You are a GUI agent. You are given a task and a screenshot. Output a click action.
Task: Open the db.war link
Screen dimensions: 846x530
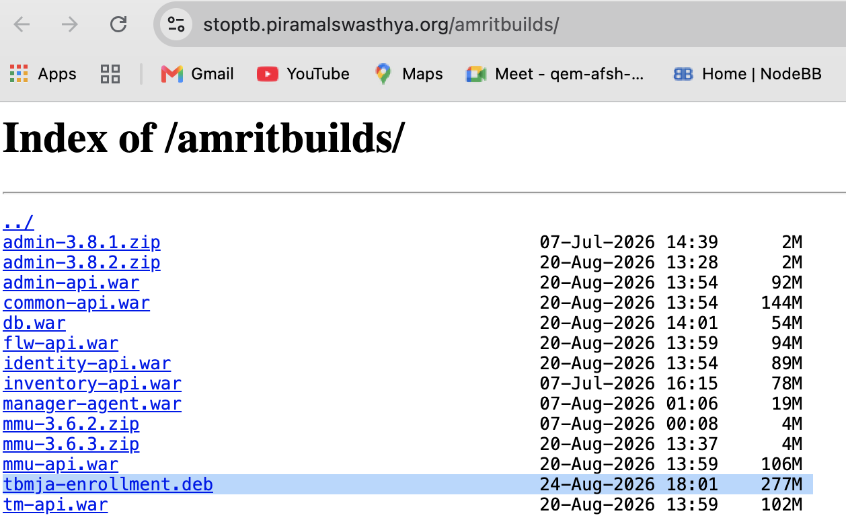34,323
